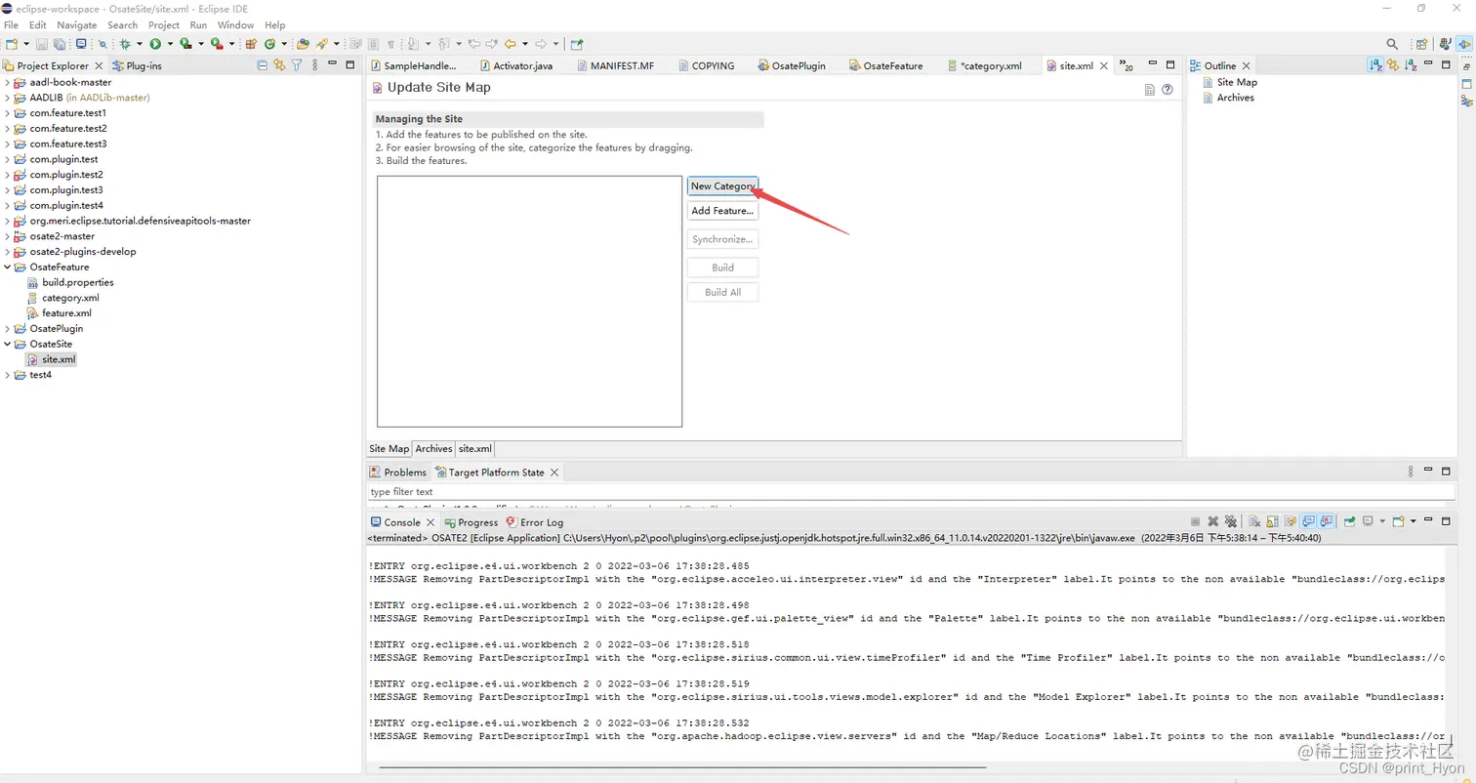1476x783 pixels.
Task: Select build.properties file
Action: coord(78,282)
